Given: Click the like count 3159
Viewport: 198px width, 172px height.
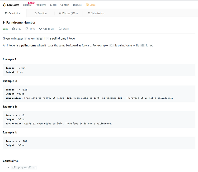Looking at the screenshot, I should click(x=19, y=29).
